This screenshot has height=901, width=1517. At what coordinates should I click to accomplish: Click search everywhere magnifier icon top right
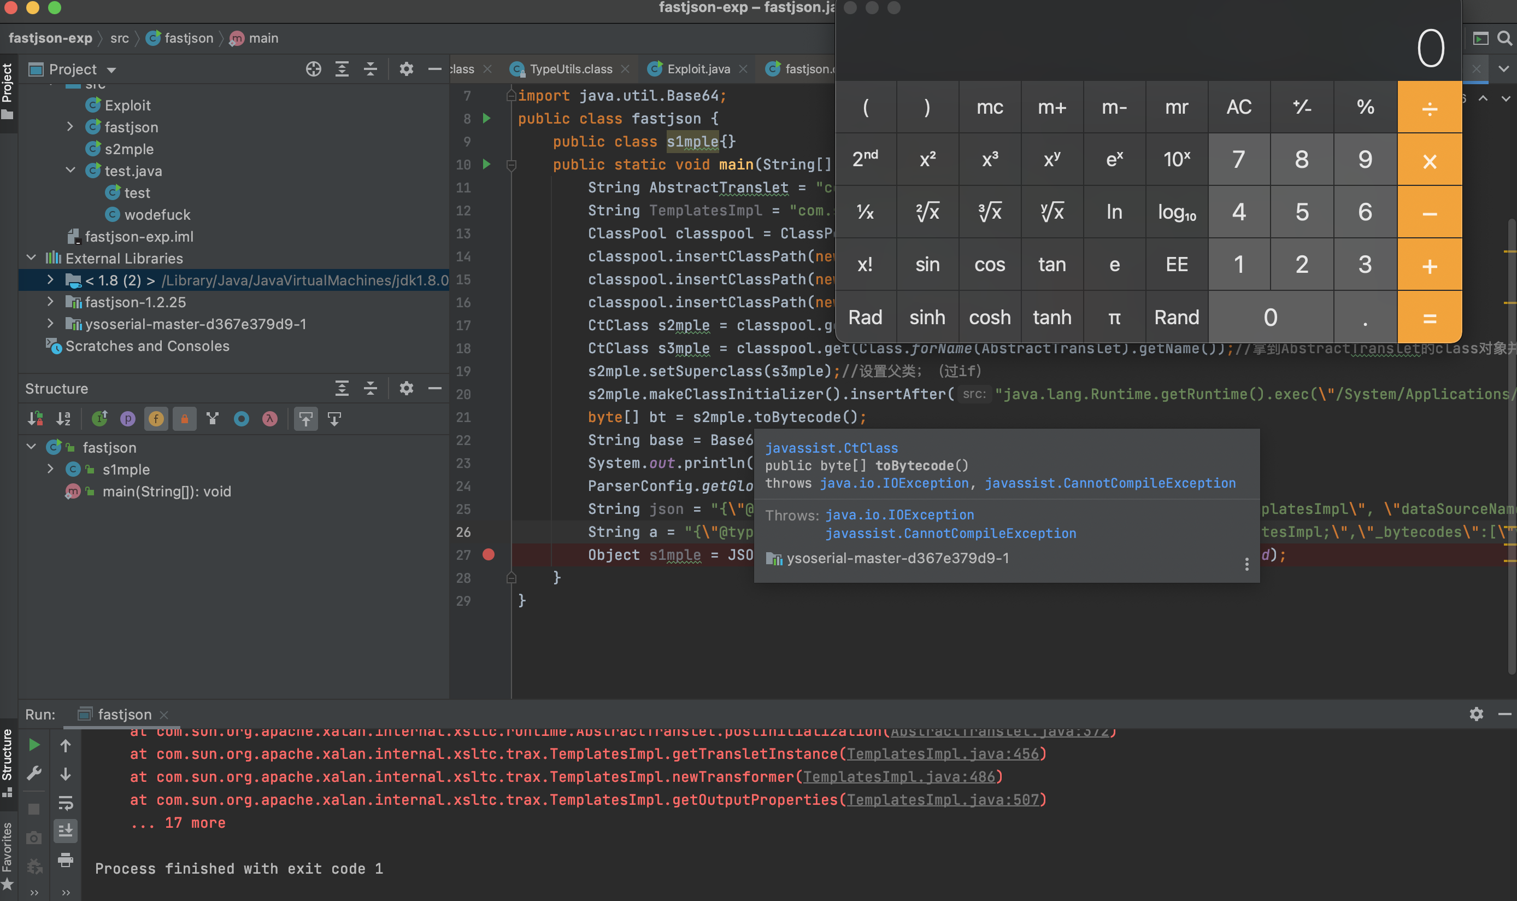[1504, 38]
